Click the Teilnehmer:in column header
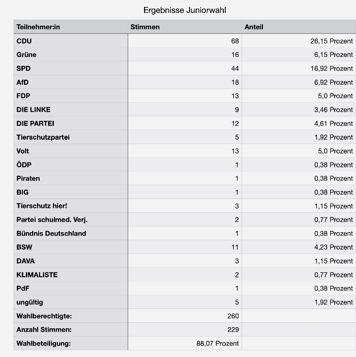Image resolution: width=356 pixels, height=357 pixels. 71,27
